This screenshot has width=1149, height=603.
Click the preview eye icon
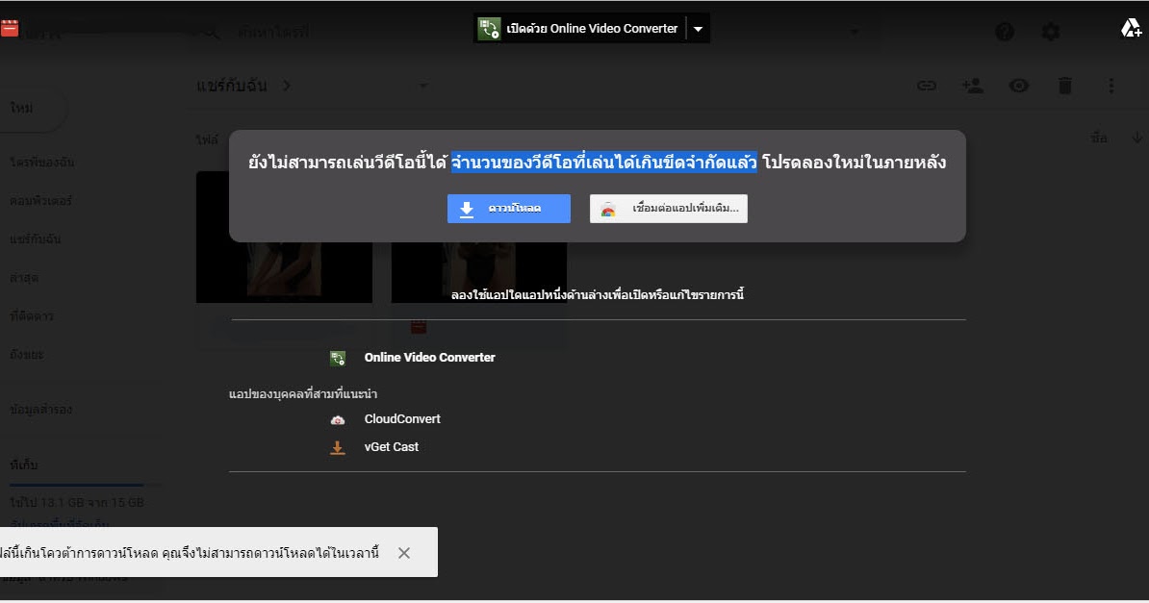(x=1018, y=86)
